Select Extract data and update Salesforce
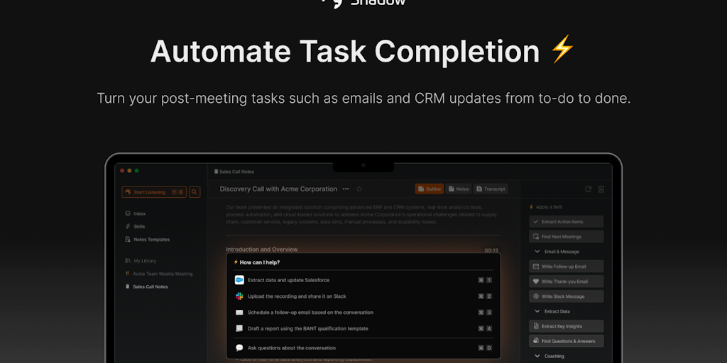 [363, 280]
